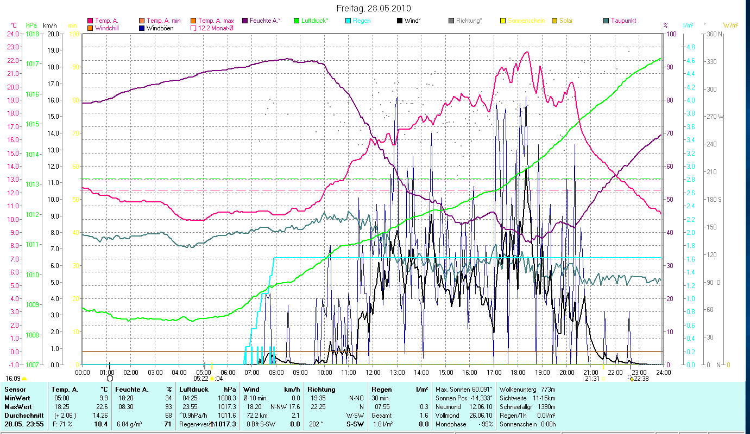The image size is (750, 434).
Task: Click the yellow Sonnenschein legend square
Action: (503, 21)
